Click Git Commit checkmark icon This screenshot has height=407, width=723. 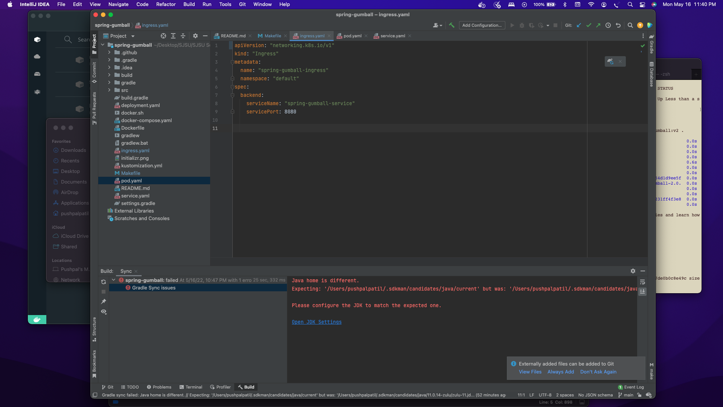[589, 25]
